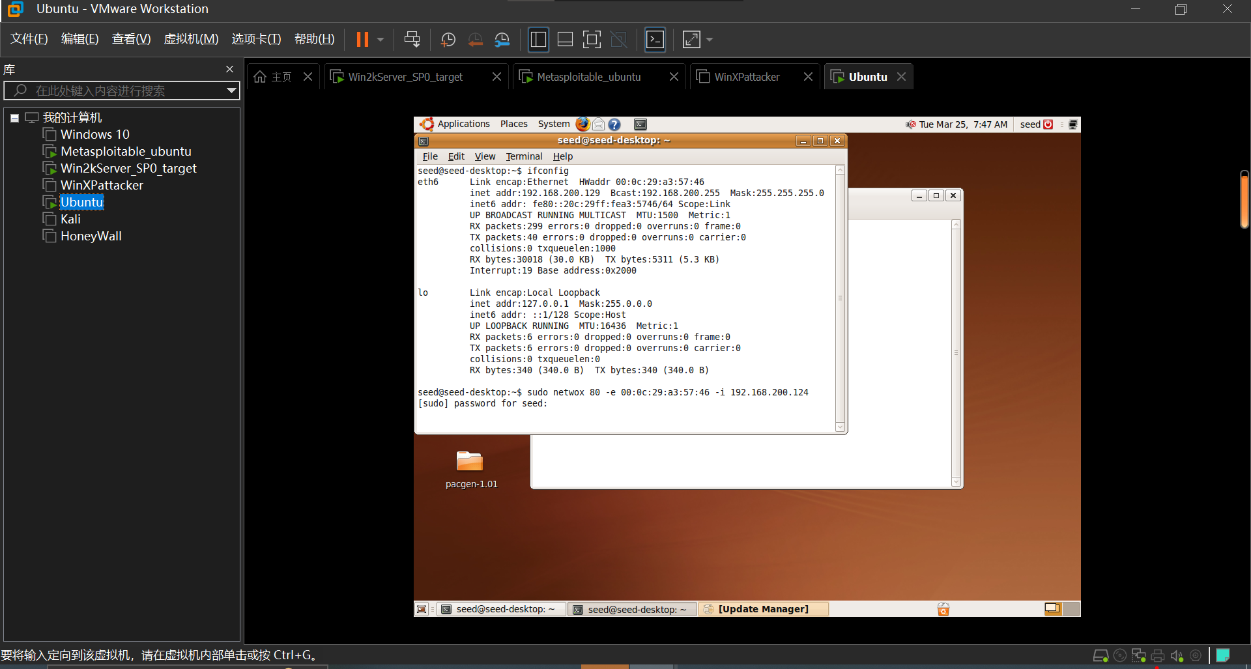Image resolution: width=1251 pixels, height=669 pixels.
Task: Toggle the library sidebar view
Action: coord(538,40)
